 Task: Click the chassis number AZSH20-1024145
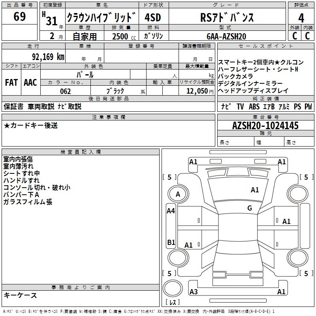pyautogui.click(x=265, y=126)
